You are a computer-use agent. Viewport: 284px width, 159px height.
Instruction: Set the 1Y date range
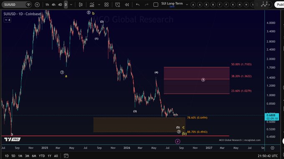click(49, 156)
